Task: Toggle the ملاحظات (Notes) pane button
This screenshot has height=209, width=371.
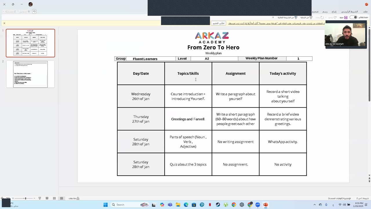Action: pyautogui.click(x=74, y=198)
